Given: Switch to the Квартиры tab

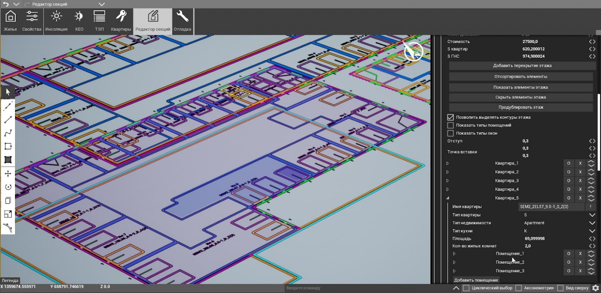Looking at the screenshot, I should pyautogui.click(x=121, y=21).
